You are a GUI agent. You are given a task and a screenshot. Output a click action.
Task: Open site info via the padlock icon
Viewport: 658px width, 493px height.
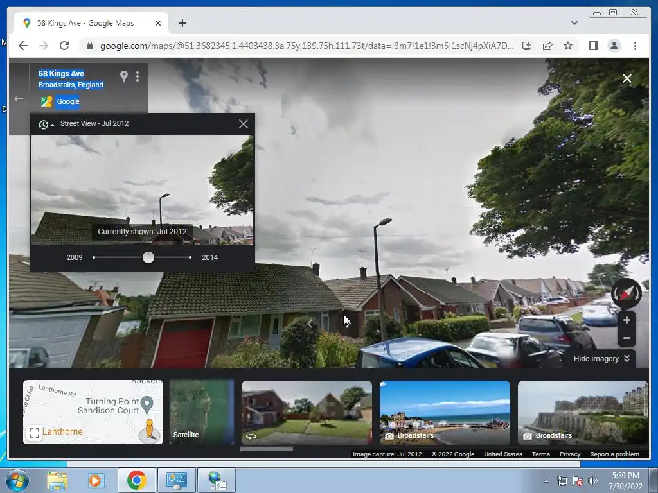(x=89, y=46)
